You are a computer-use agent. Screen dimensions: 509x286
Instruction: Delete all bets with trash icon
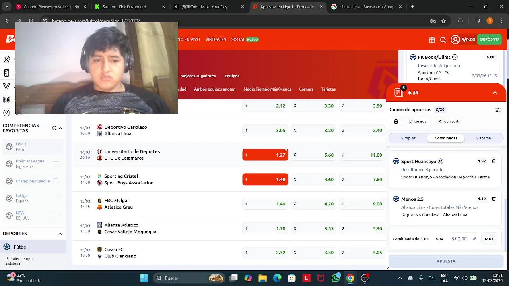(x=396, y=121)
